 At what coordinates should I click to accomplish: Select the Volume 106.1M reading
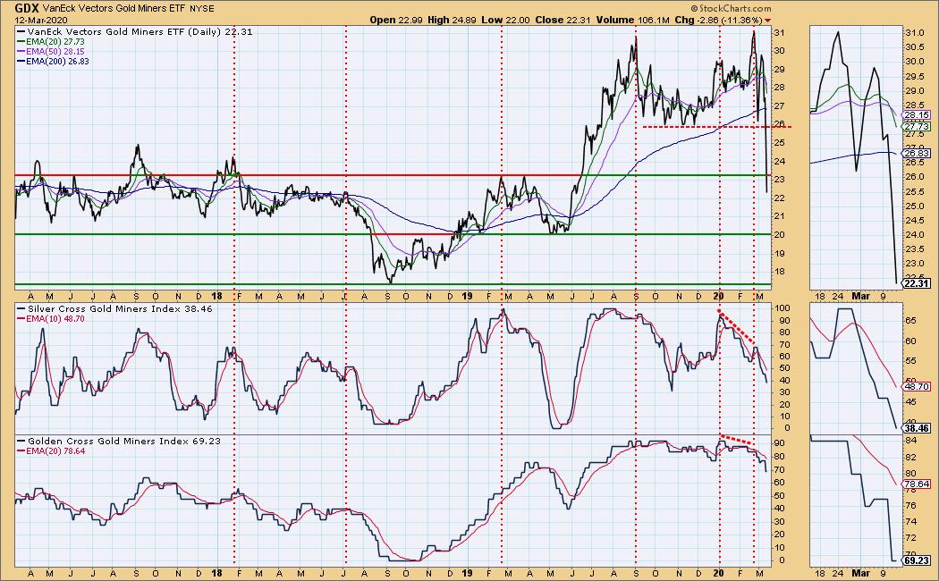coord(635,20)
